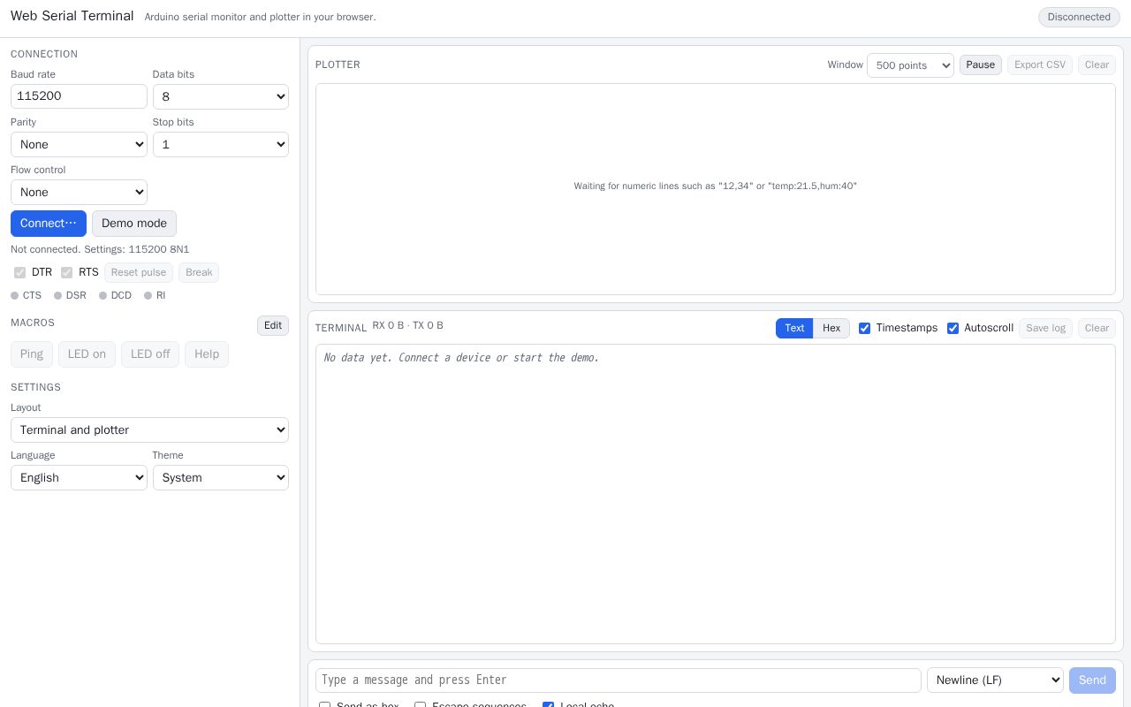The height and width of the screenshot is (707, 1131).
Task: Click Save log in the terminal
Action: [x=1045, y=328]
